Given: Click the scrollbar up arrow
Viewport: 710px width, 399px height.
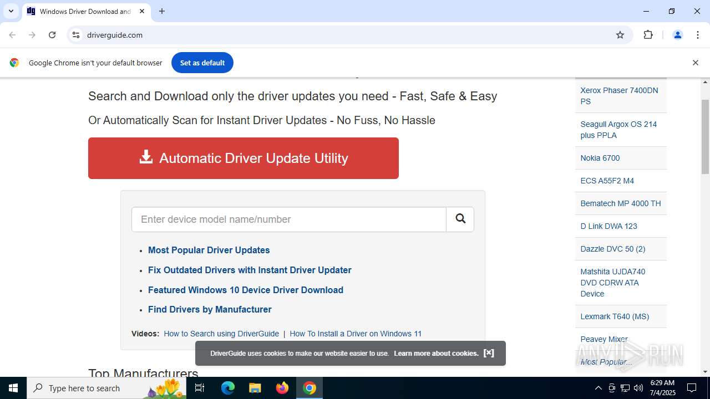Looking at the screenshot, I should coord(705,82).
